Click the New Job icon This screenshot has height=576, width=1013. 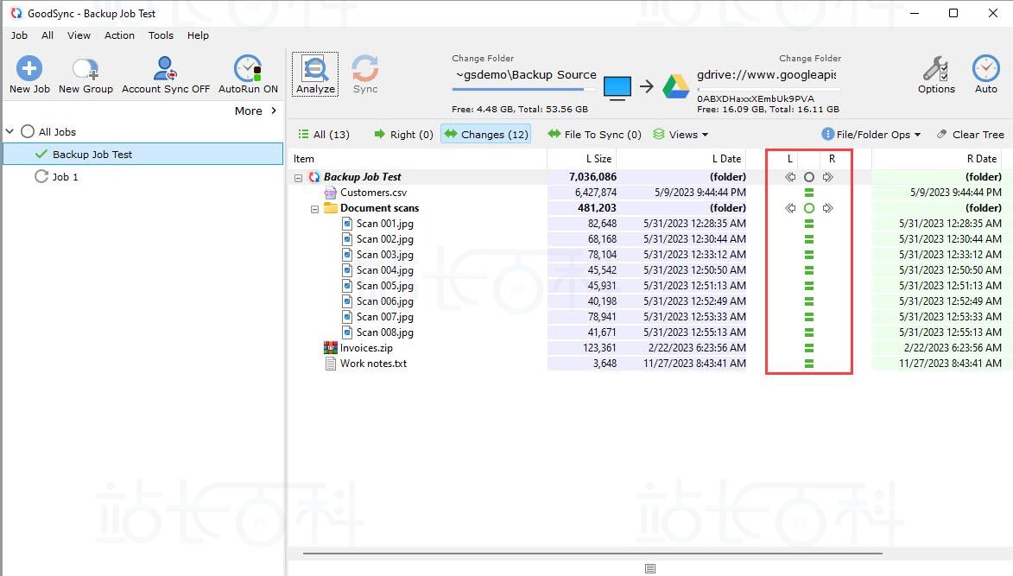click(x=29, y=68)
